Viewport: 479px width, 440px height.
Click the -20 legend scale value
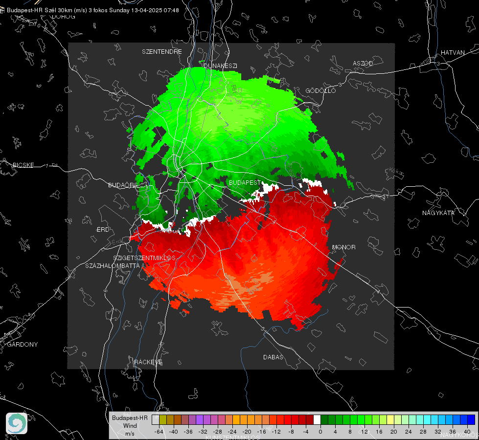pos(247,432)
